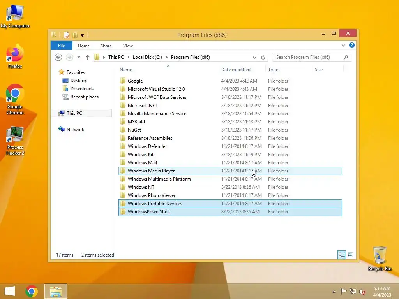Open Google Chrome desktop shortcut

(15, 100)
